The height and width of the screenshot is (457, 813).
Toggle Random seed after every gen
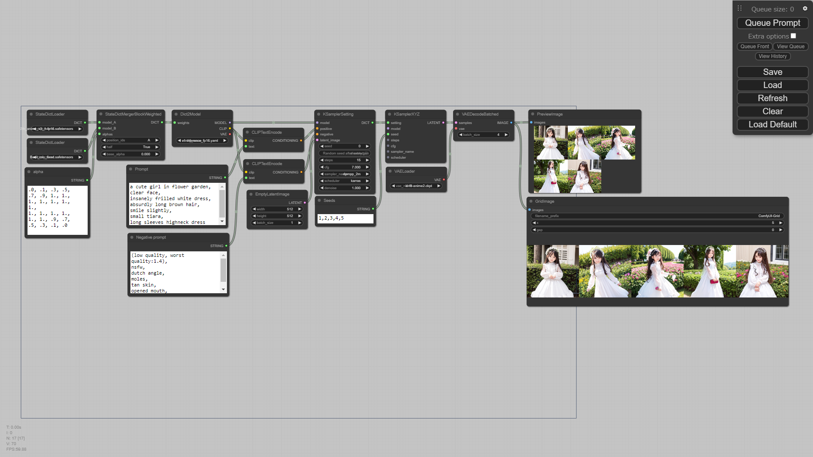(x=345, y=153)
